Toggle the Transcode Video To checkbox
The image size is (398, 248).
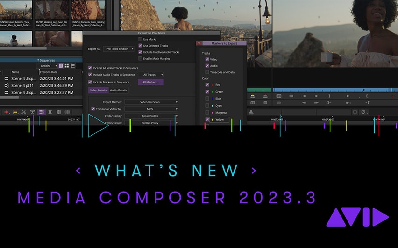93,109
